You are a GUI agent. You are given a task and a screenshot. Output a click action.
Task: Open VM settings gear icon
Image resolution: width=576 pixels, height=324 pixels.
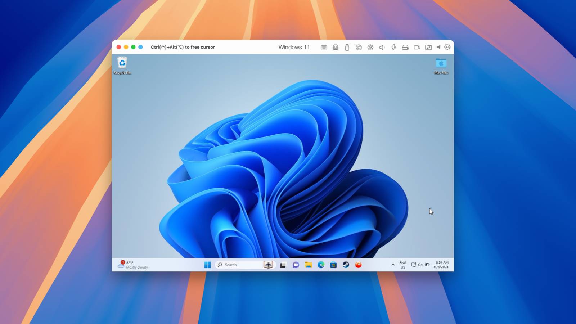click(x=447, y=47)
